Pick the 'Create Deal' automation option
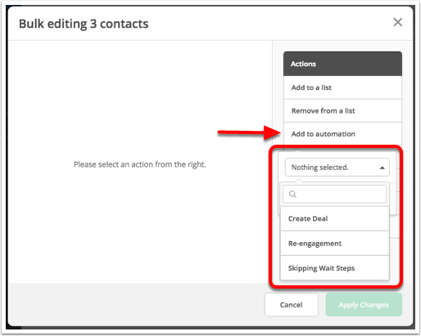This screenshot has width=421, height=336. tap(334, 218)
